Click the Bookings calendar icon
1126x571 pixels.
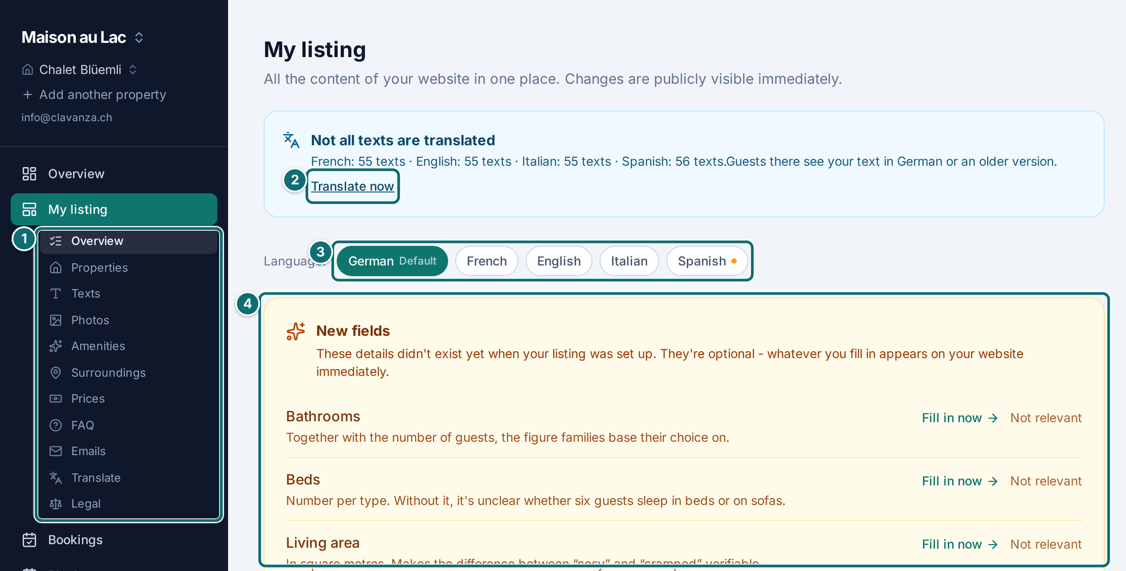pyautogui.click(x=29, y=540)
